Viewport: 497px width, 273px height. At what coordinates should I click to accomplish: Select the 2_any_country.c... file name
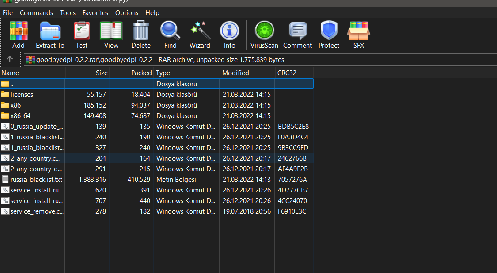[x=35, y=158]
